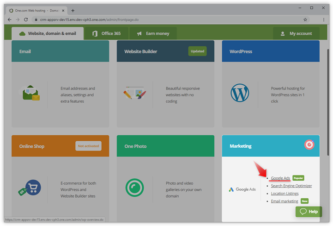The height and width of the screenshot is (226, 333).
Task: Click the Online Shop cart icon
Action: (30, 188)
